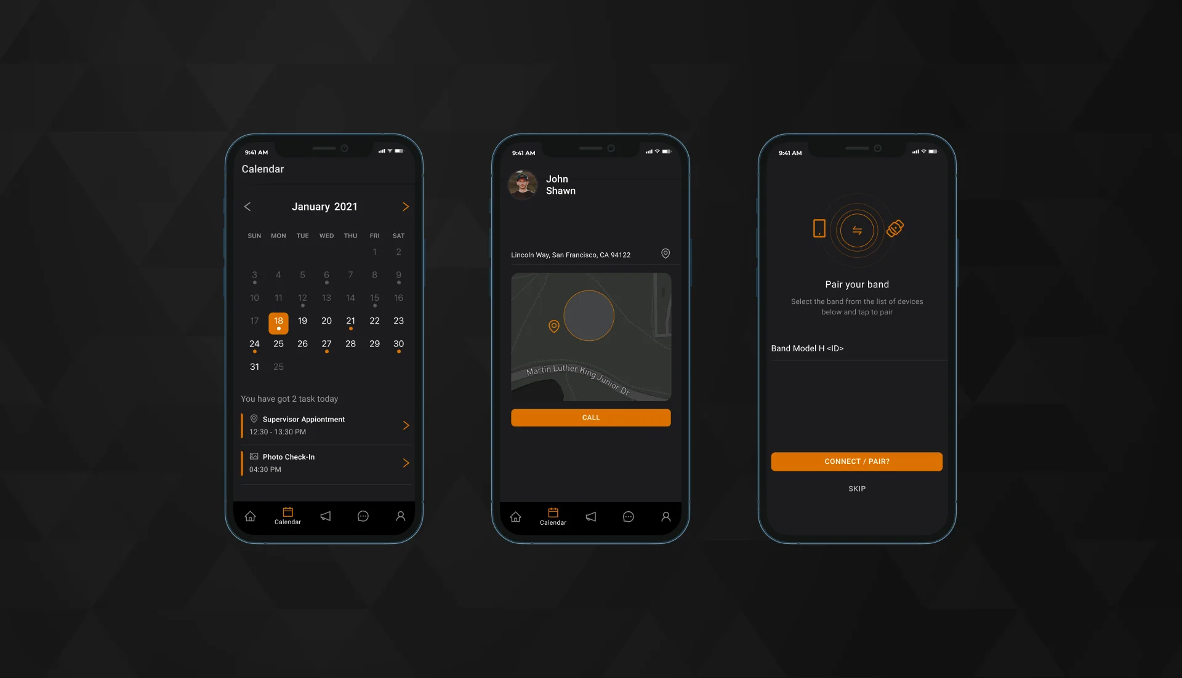The width and height of the screenshot is (1182, 678).
Task: Open the January 2021 month selector
Action: [x=324, y=207]
